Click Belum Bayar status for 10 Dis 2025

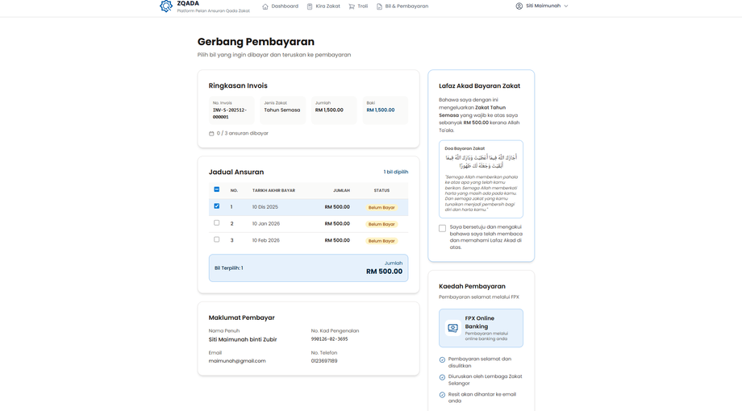pos(381,208)
